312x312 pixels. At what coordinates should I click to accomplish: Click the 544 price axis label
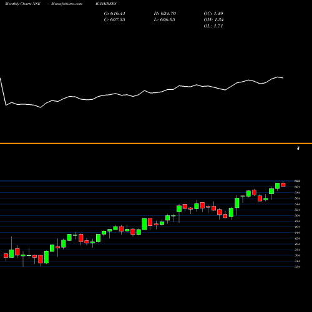tap(297, 204)
